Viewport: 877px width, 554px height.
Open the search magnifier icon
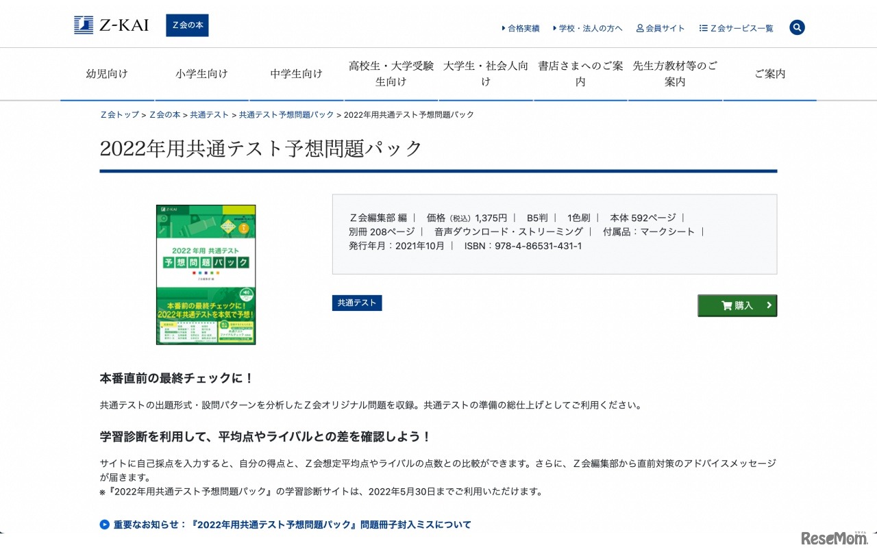click(x=797, y=27)
